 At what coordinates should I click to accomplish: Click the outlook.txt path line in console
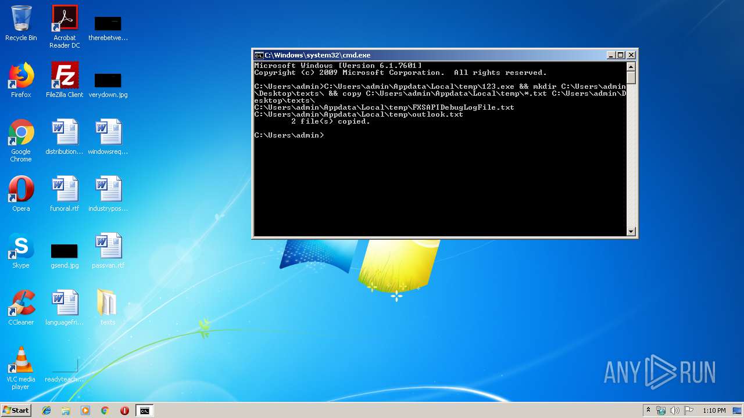point(359,114)
